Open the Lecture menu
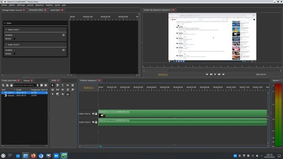Screen dimensions: 283x159 coord(30,5)
